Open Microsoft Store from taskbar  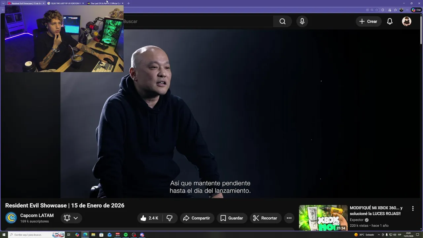click(x=101, y=235)
